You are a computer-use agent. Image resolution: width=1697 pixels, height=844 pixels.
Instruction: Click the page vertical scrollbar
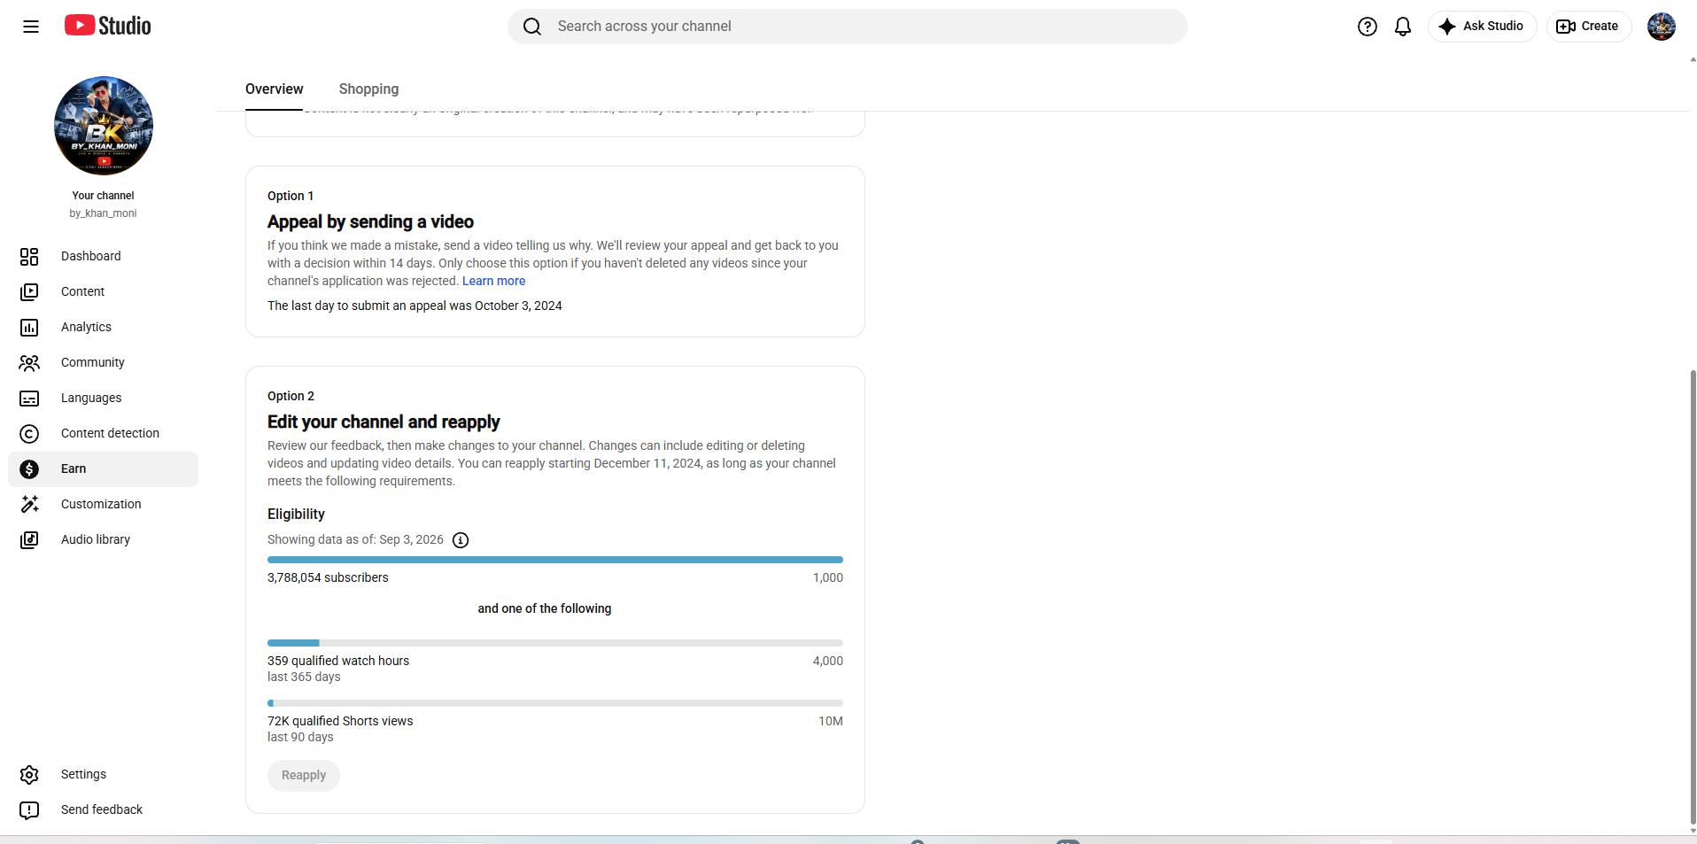[x=1693, y=598]
